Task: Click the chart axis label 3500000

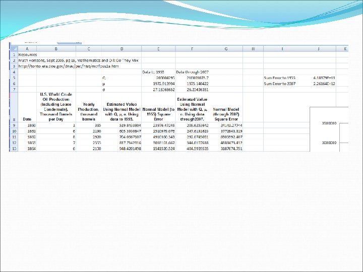Action: pyautogui.click(x=329, y=123)
